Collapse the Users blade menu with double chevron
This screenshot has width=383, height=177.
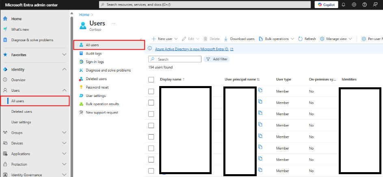(141, 39)
